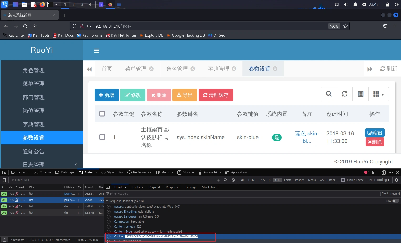Image resolution: width=401 pixels, height=243 pixels.
Task: Open the No Throttling dropdown
Action: tap(379, 180)
